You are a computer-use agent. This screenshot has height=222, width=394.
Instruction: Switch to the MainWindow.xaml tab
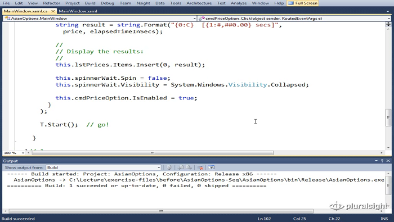coord(78,11)
